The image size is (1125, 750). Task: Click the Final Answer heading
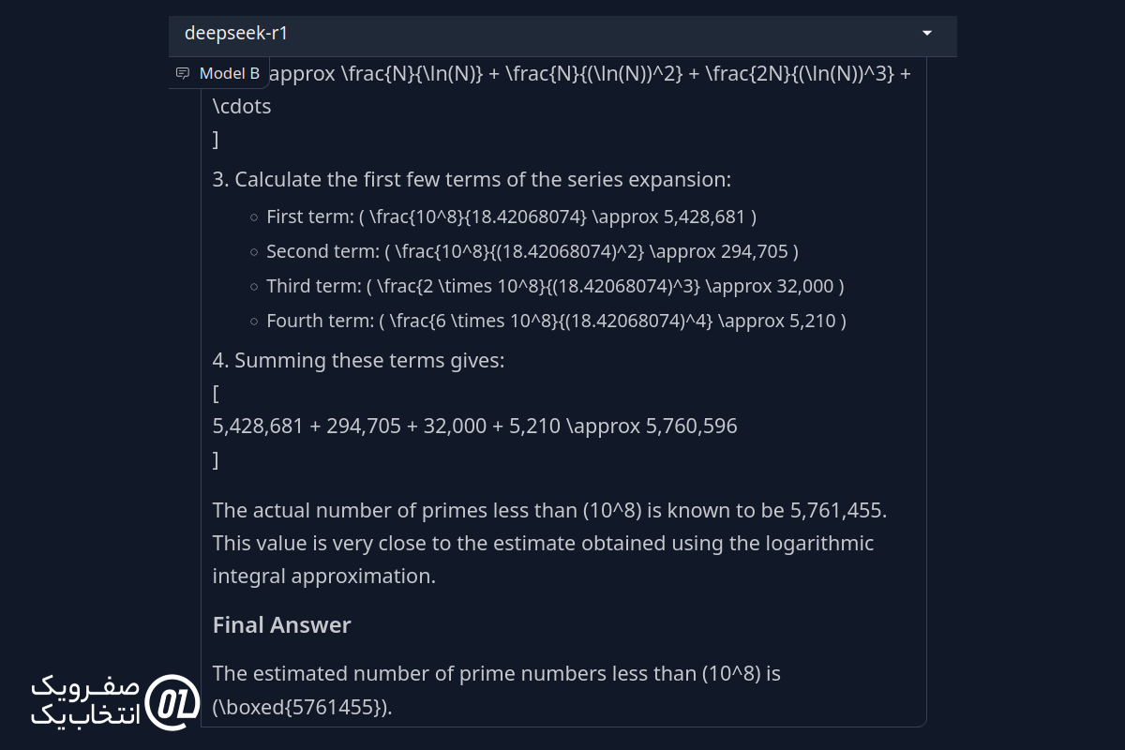[281, 625]
